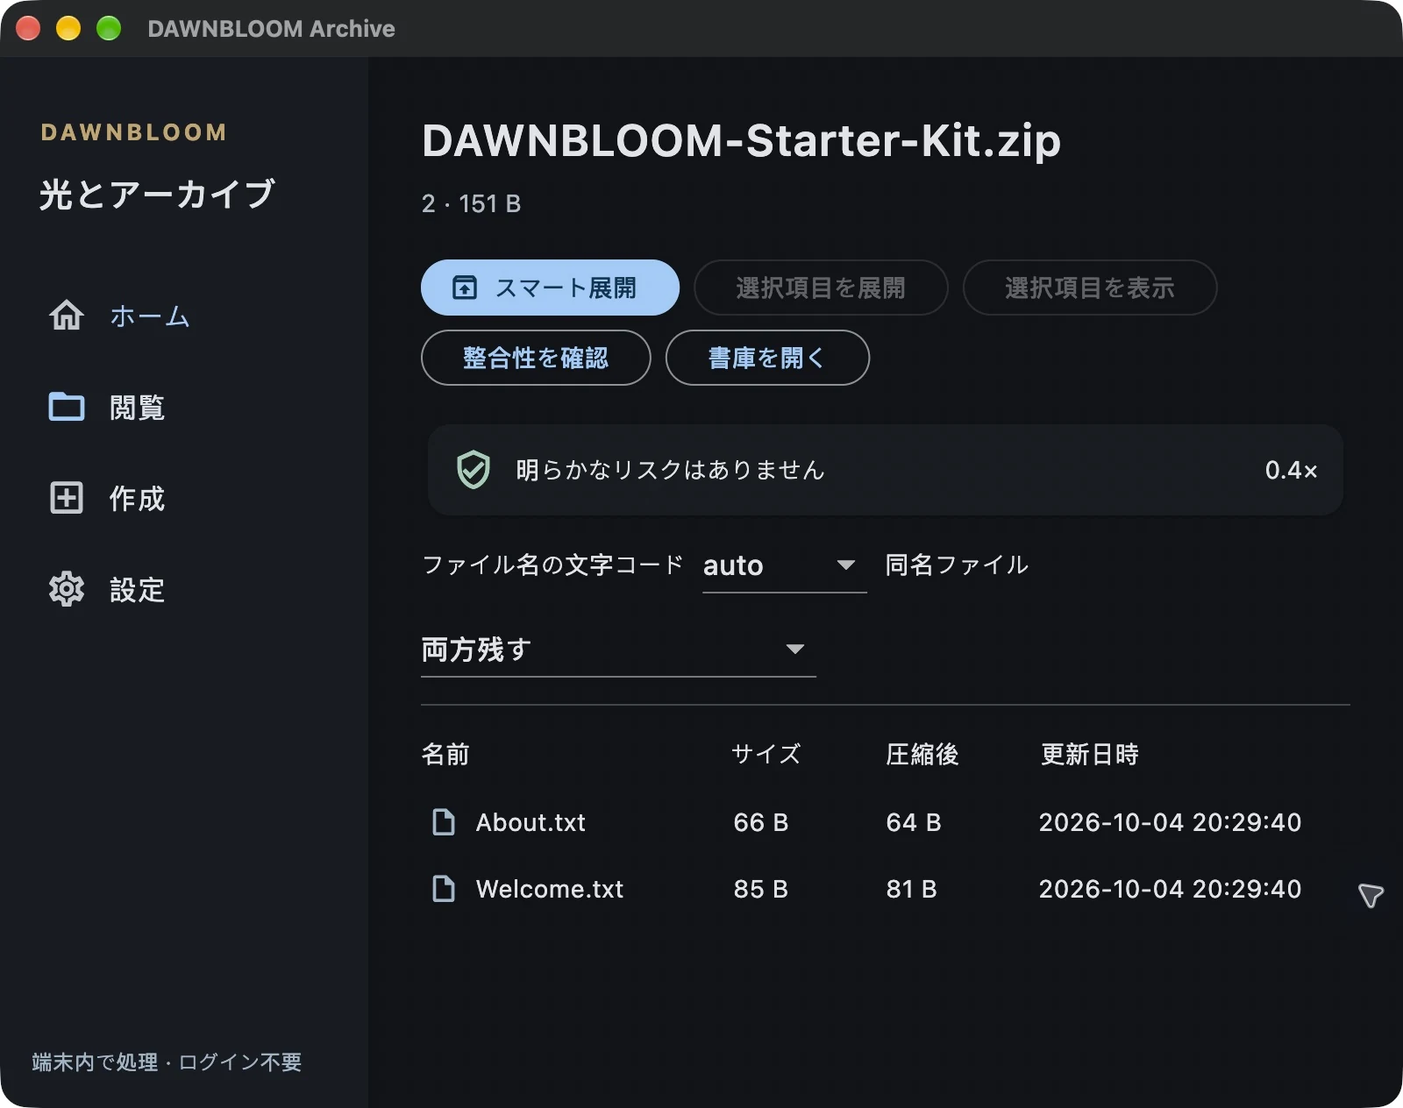Viewport: 1403px width, 1108px height.
Task: Maximize the window with green button
Action: point(109,28)
